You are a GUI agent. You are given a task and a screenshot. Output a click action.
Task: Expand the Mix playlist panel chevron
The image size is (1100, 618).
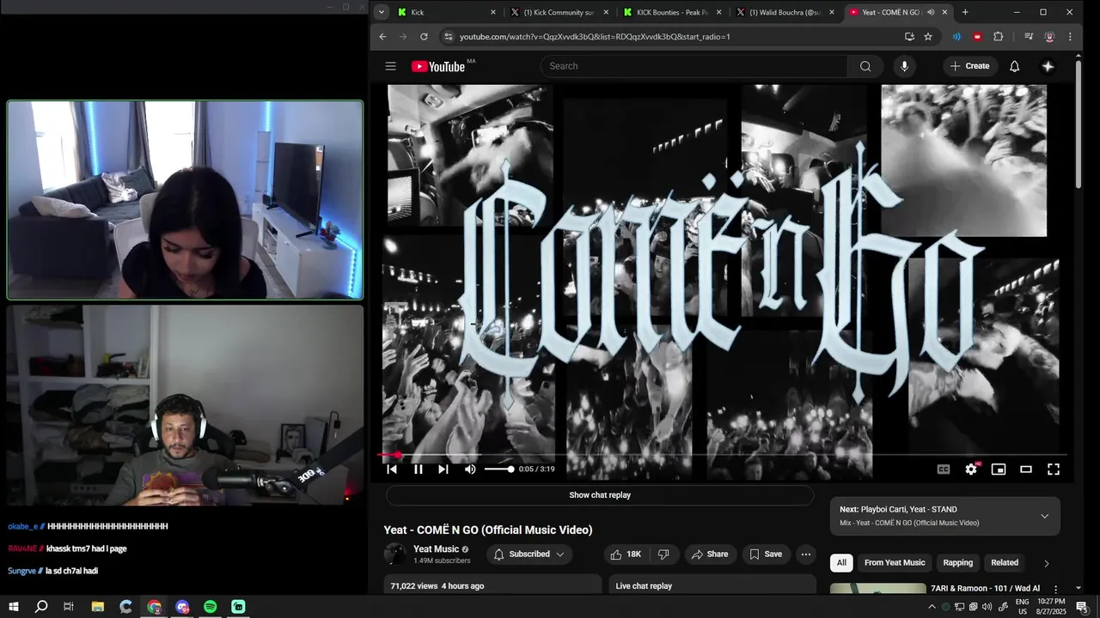[x=1044, y=516]
